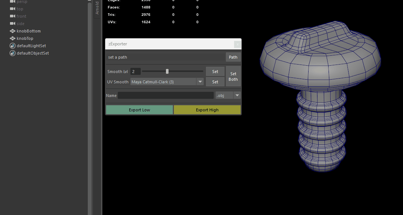403x215 pixels.
Task: Select defaultLightSet in the outliner
Action: point(31,46)
